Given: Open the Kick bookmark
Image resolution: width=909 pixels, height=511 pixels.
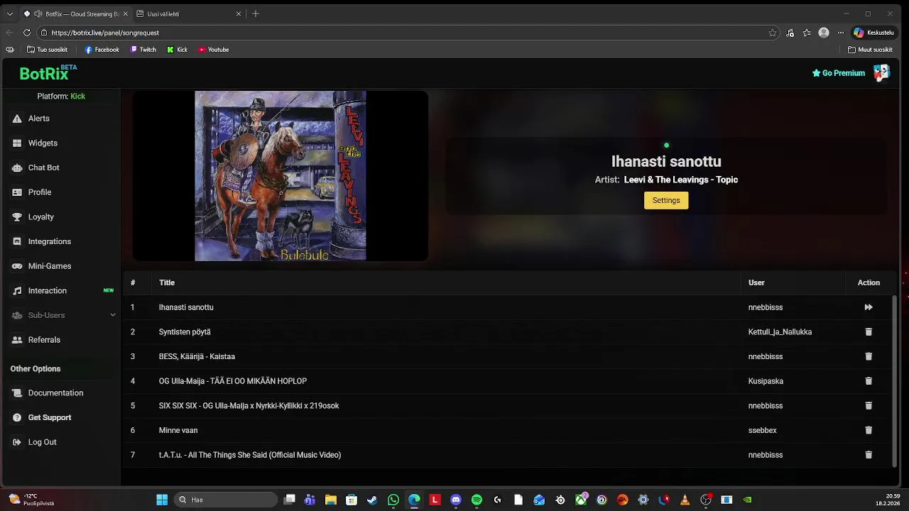Looking at the screenshot, I should pyautogui.click(x=178, y=50).
